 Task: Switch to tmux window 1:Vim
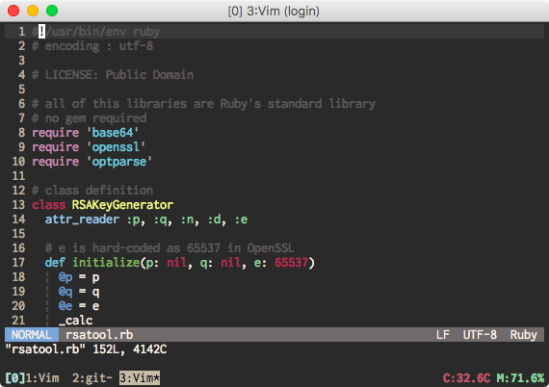pyautogui.click(x=42, y=378)
